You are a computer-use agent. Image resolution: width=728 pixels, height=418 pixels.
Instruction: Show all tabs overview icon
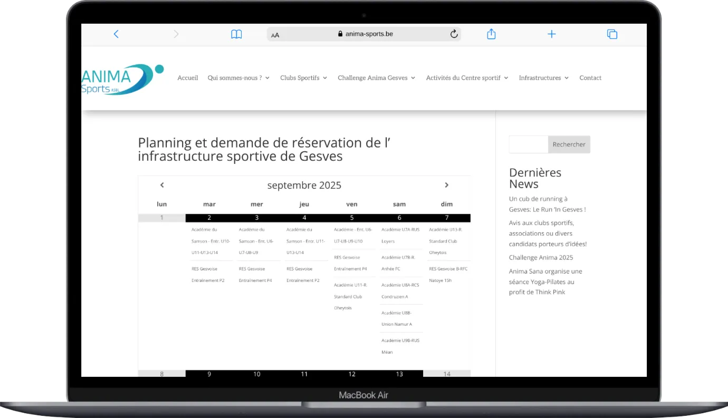pyautogui.click(x=612, y=34)
